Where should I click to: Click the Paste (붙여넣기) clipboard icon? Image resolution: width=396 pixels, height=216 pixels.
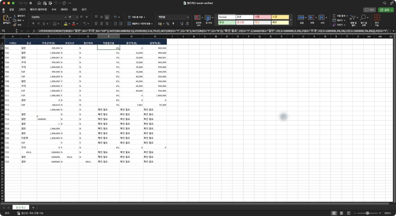tap(7, 18)
